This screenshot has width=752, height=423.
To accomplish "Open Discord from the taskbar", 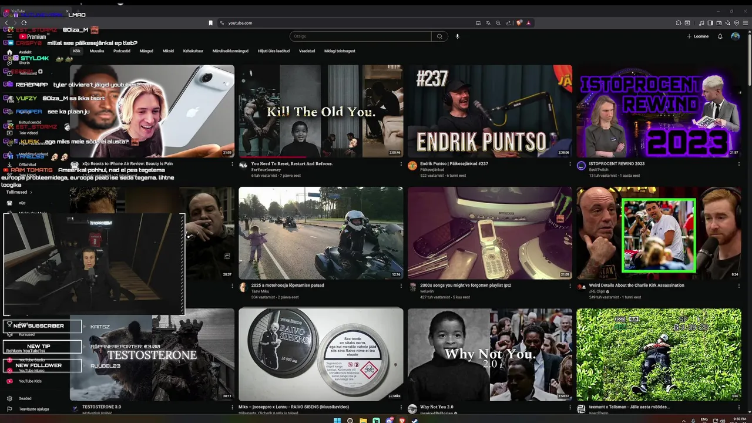I will [x=390, y=420].
